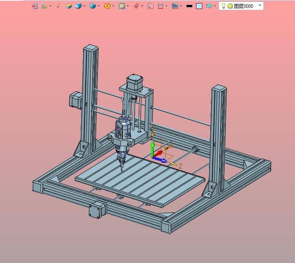Viewport: 295px width, 263px height.
Task: Click the blue view orientation box icon
Action: click(x=93, y=6)
